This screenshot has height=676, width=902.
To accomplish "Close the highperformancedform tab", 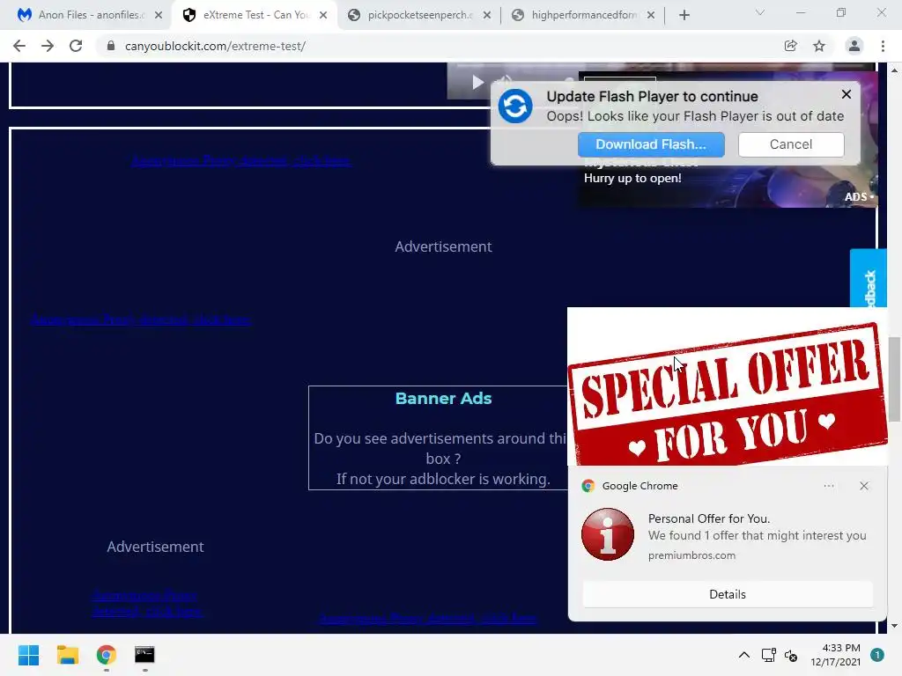I will 651,16.
